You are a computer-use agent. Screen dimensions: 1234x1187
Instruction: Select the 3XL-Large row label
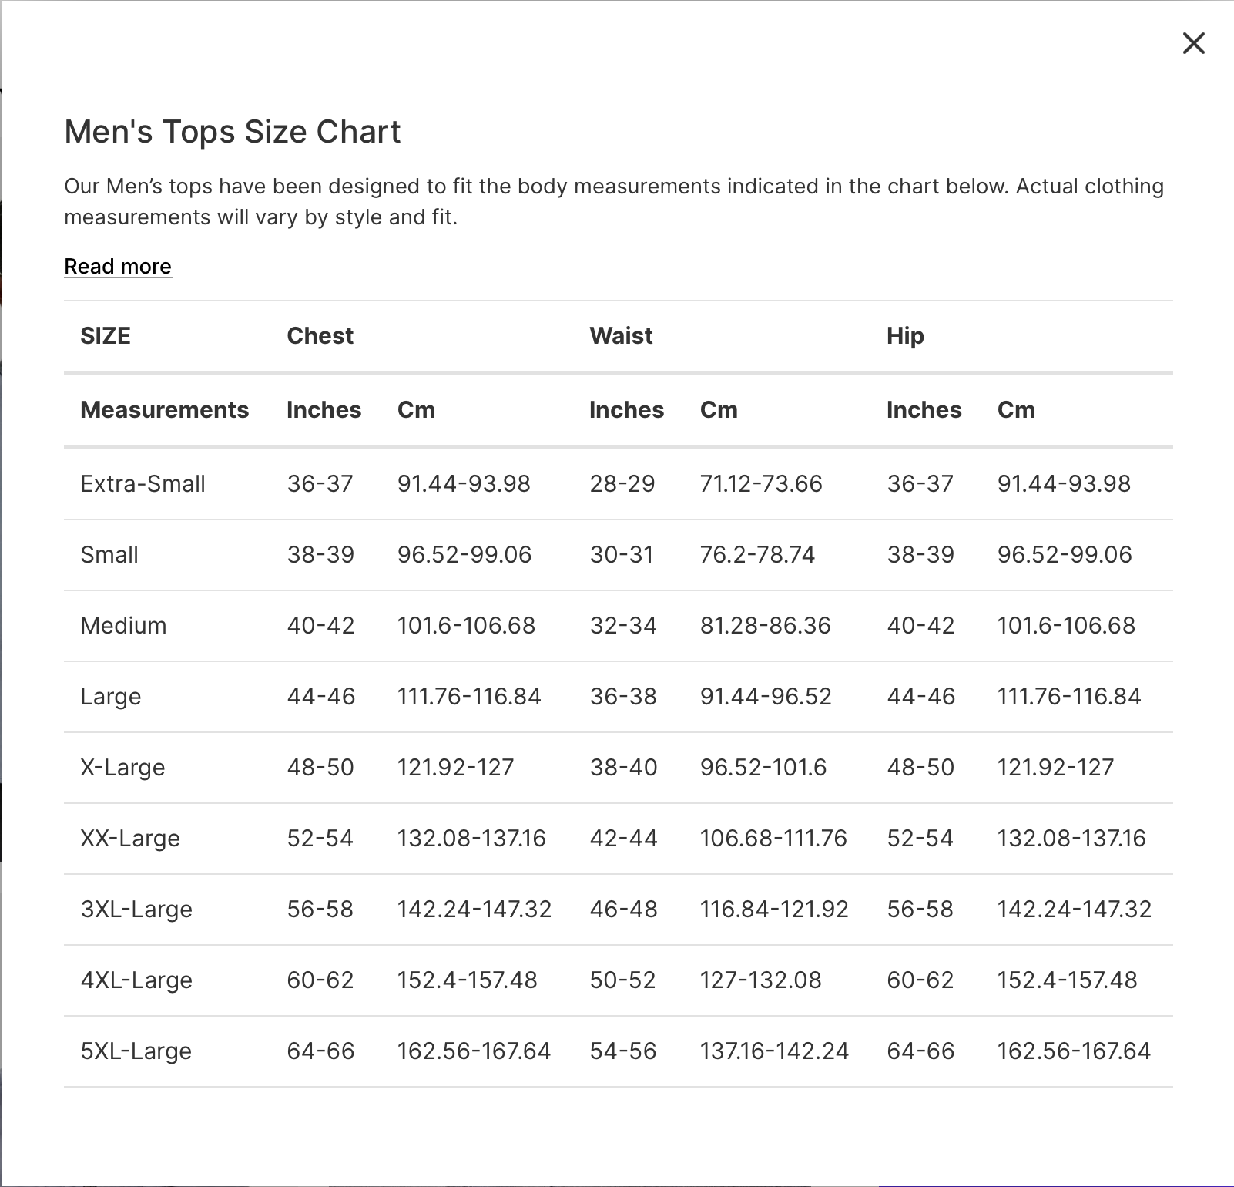(x=136, y=910)
